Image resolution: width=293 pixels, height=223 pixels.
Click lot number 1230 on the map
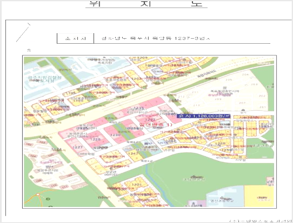click(x=115, y=135)
